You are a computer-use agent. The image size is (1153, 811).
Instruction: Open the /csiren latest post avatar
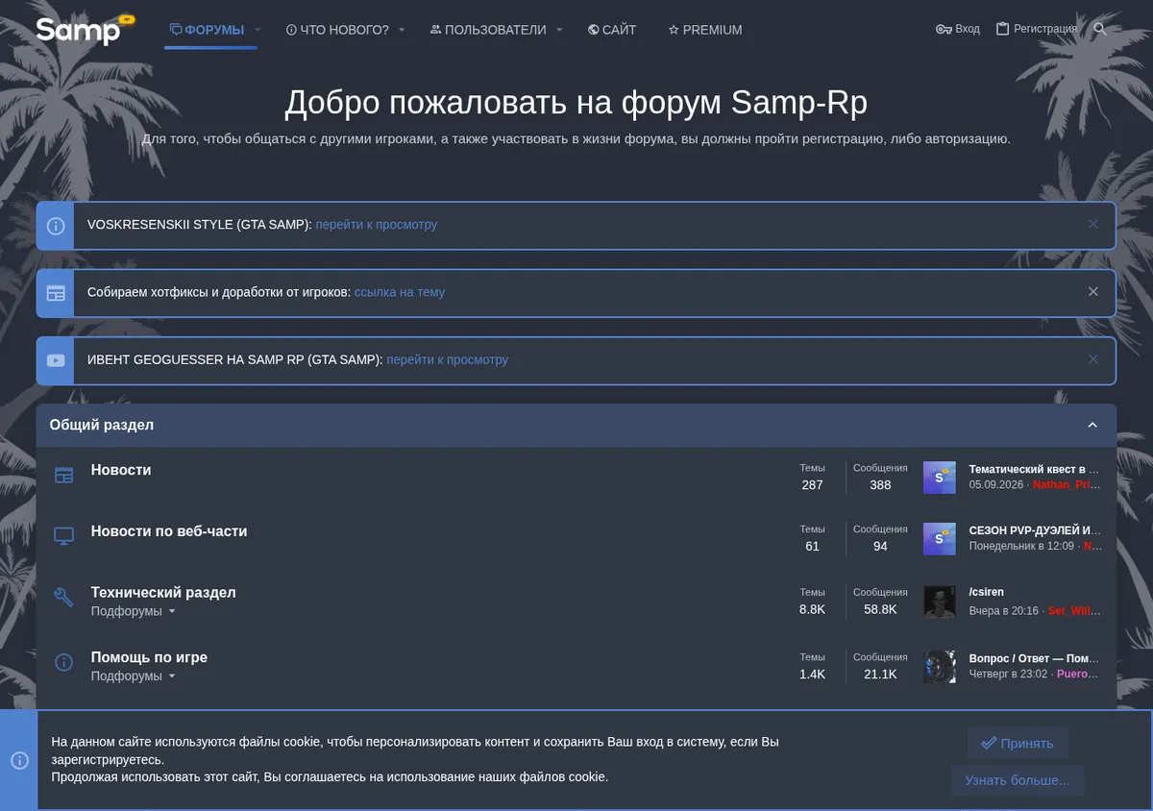coord(940,602)
